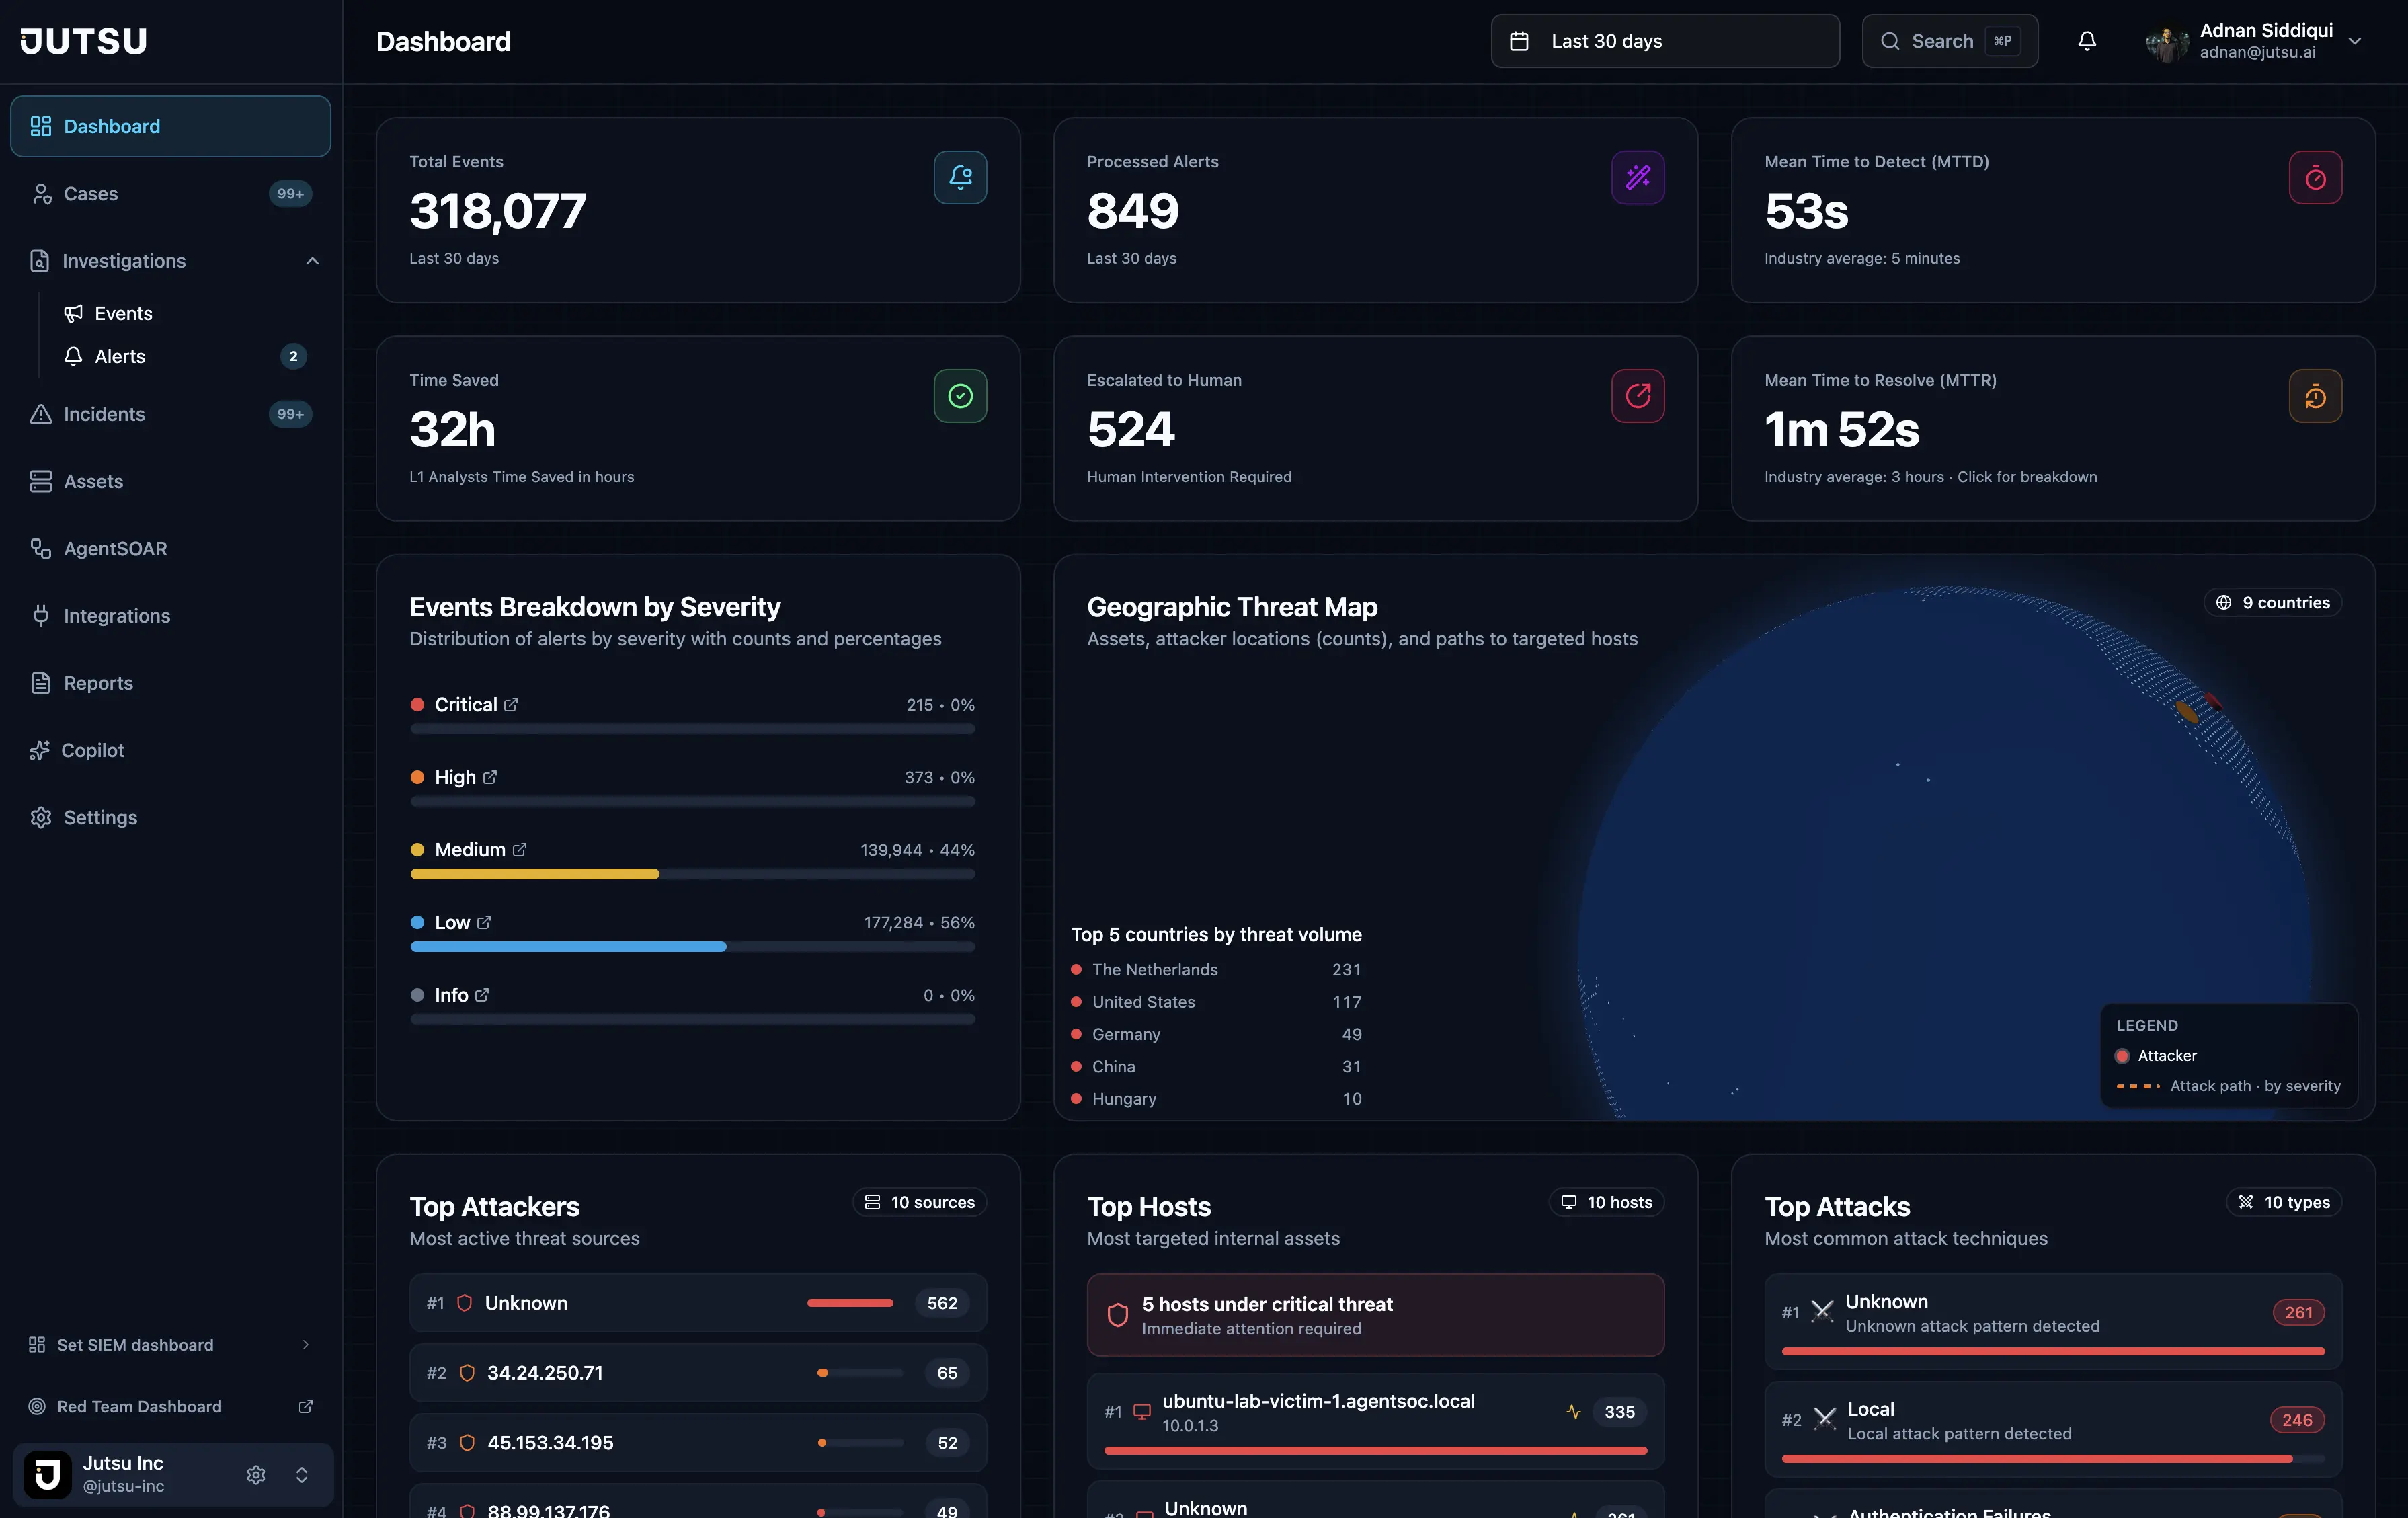
Task: Click the 9 countries badge
Action: (x=2273, y=603)
